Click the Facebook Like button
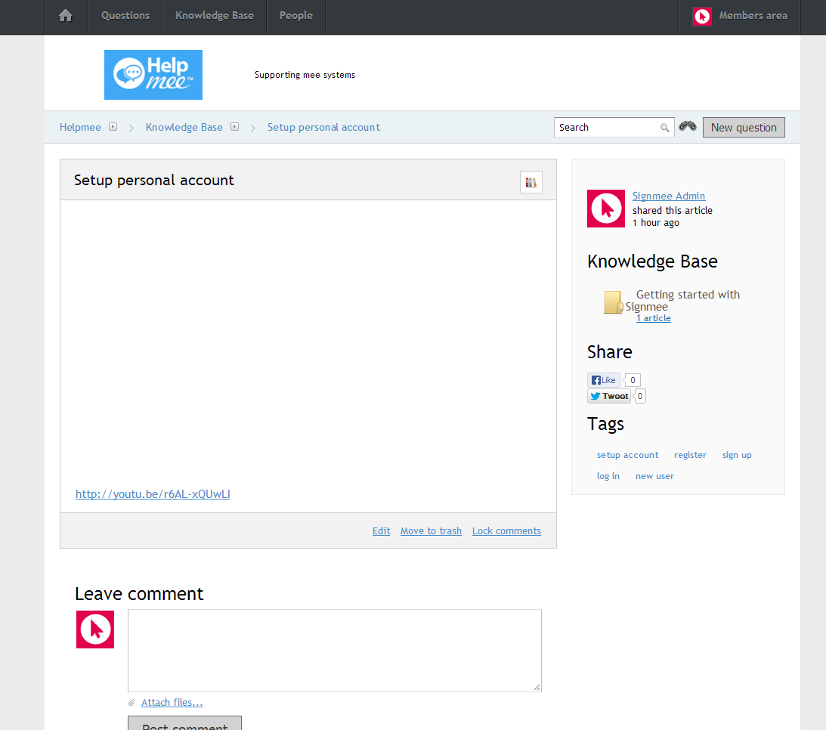 604,380
